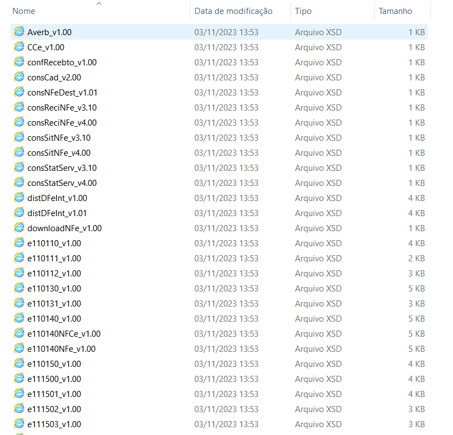Viewport: 453px width, 435px height.
Task: Select file name e110131_v1.00
Action: [x=54, y=304]
